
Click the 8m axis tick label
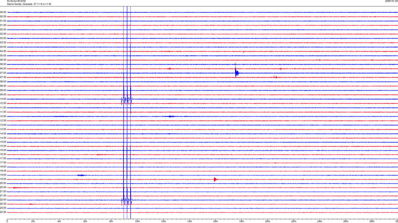tap(111, 221)
